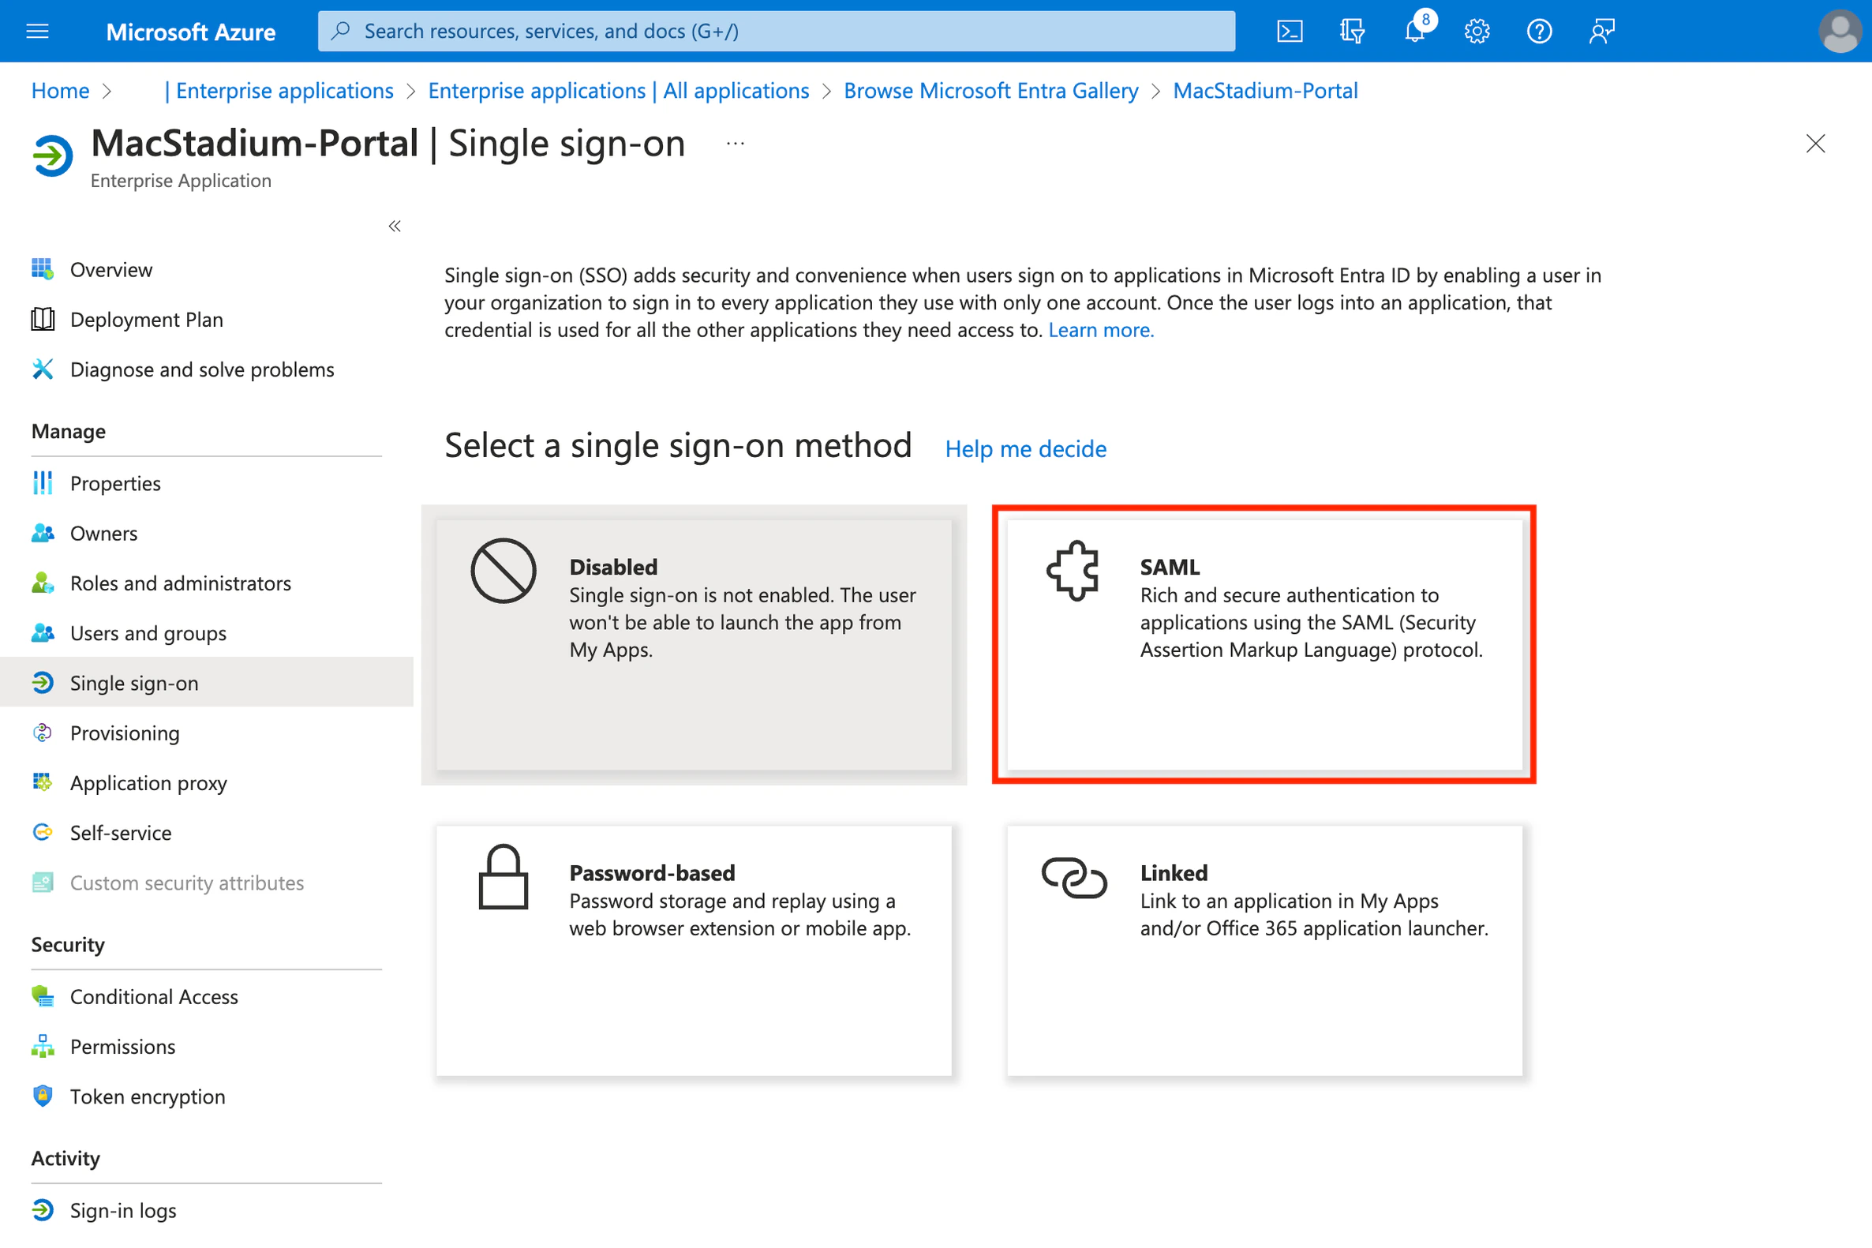The height and width of the screenshot is (1248, 1872).
Task: Navigate to Browse Microsoft Entra Gallery breadcrumb
Action: click(990, 91)
